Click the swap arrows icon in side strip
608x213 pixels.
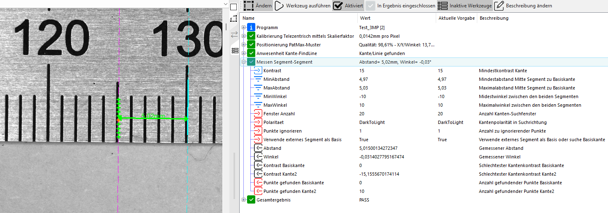[x=234, y=34]
